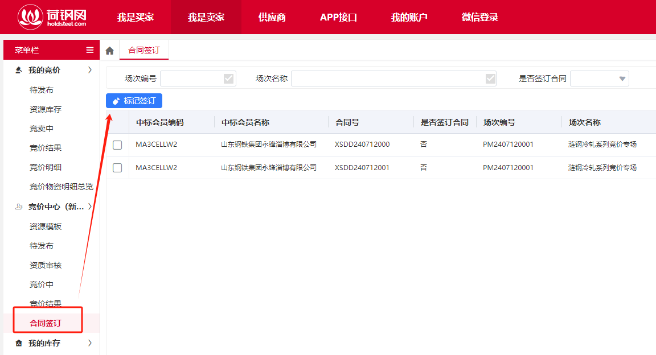
Task: Click the holdsteel.com logo
Action: [52, 16]
